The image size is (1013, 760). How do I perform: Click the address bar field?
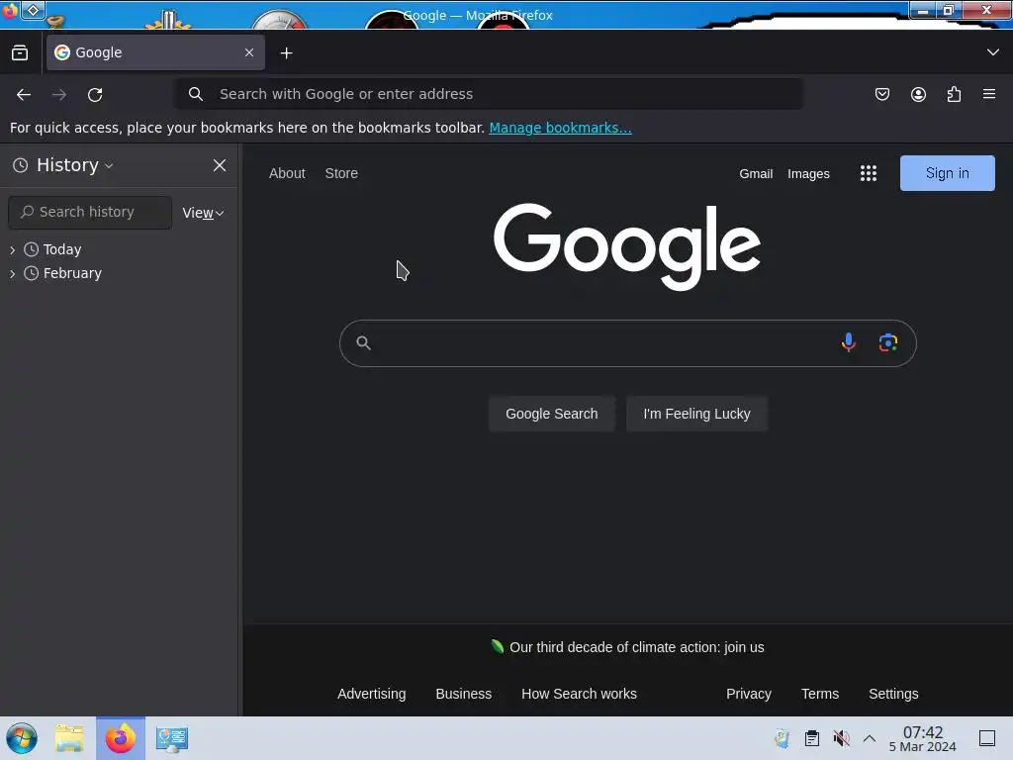(489, 94)
